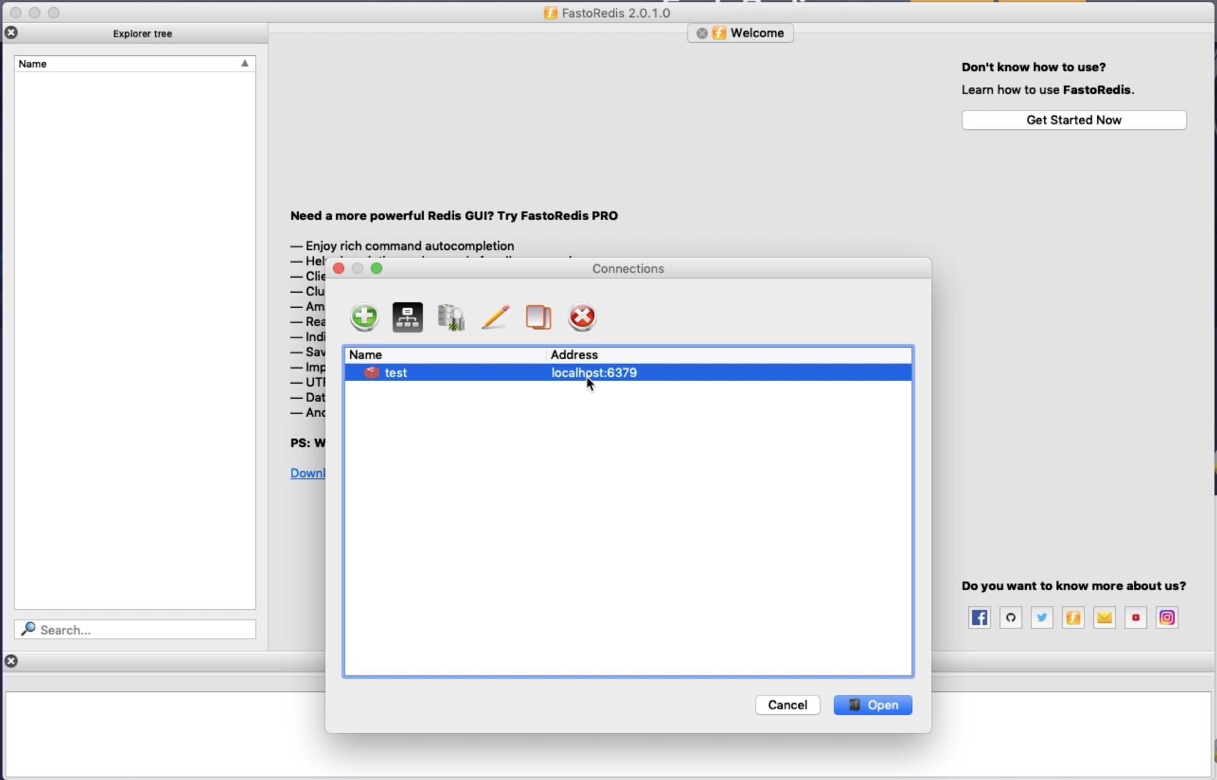The image size is (1217, 780).
Task: Clone selected connection with copy icon
Action: [538, 317]
